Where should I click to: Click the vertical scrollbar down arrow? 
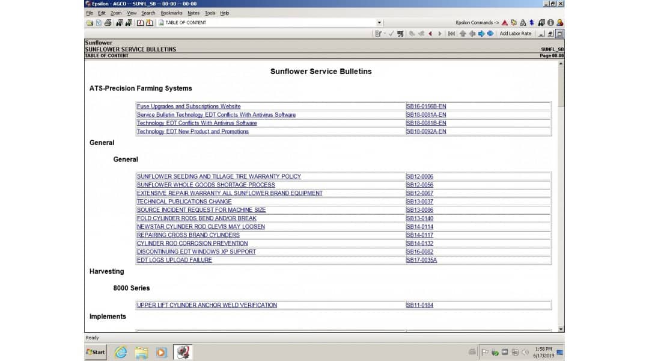point(561,329)
